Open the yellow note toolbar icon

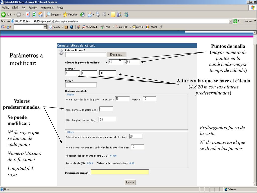tap(113, 15)
